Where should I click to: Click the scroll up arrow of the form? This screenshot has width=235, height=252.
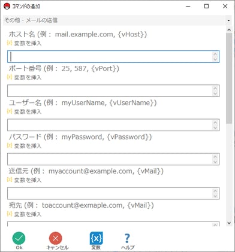pos(229,30)
